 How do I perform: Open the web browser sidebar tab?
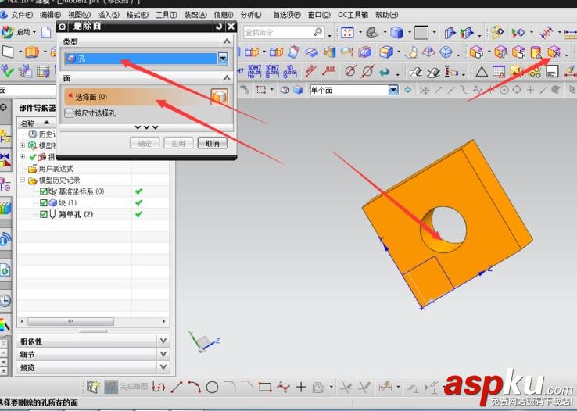[5, 271]
